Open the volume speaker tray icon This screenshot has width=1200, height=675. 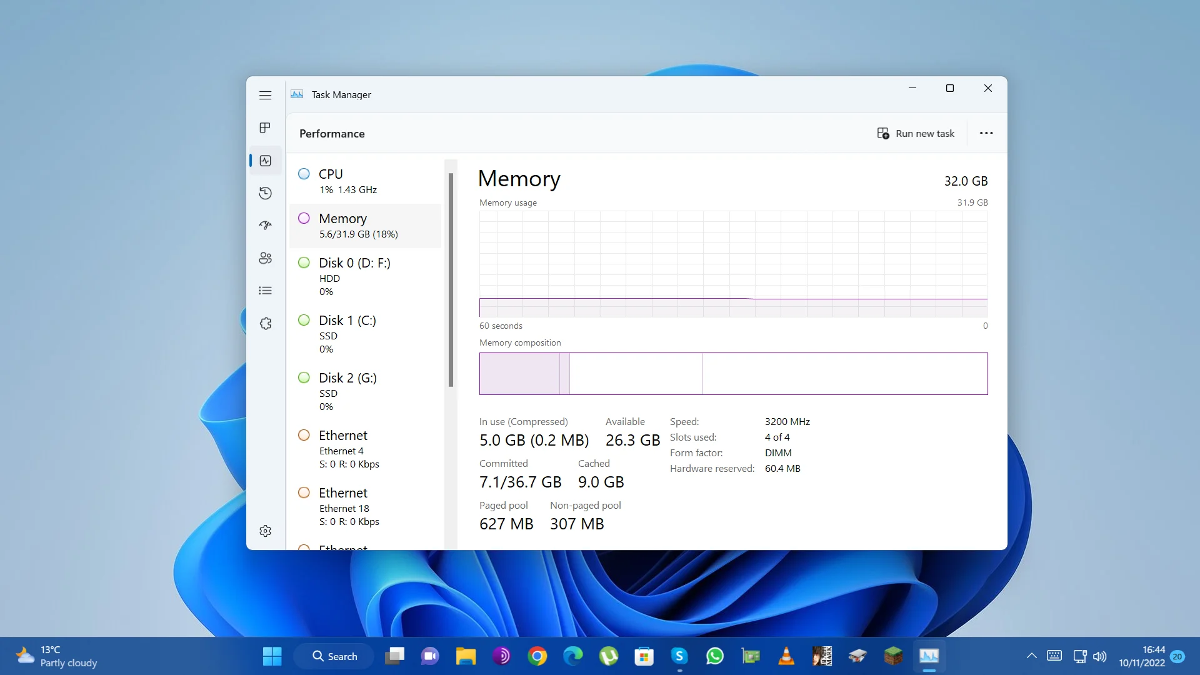click(1100, 656)
